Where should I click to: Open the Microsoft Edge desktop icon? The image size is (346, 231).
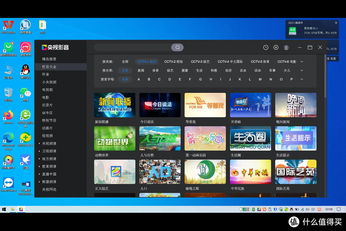tap(8, 141)
